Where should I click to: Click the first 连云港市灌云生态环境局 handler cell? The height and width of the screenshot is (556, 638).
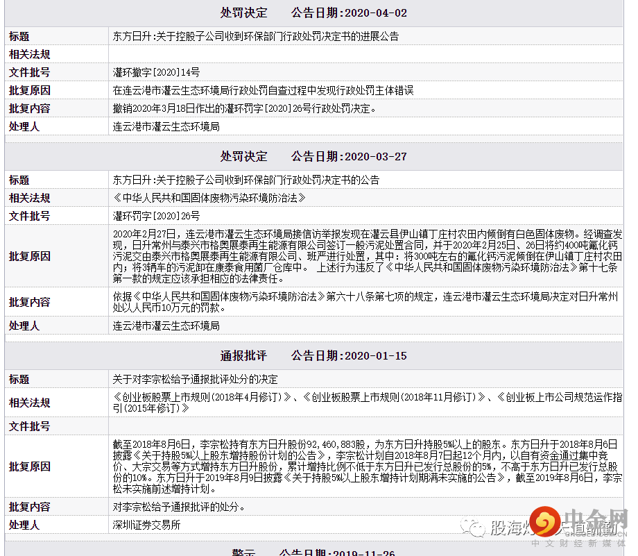(166, 126)
